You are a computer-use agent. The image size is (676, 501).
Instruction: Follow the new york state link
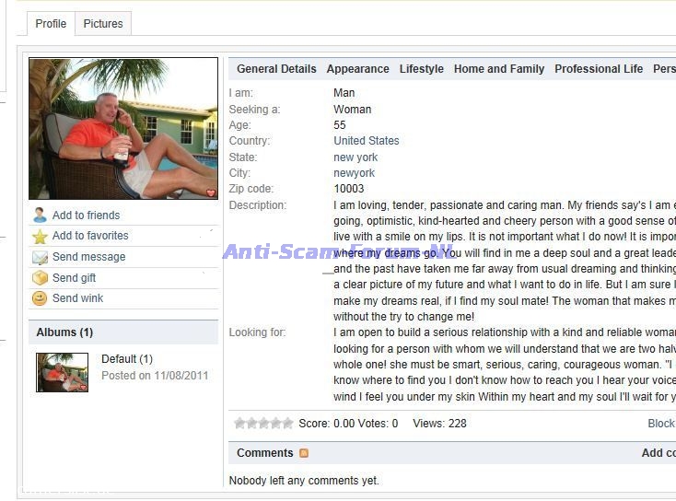[x=355, y=157]
